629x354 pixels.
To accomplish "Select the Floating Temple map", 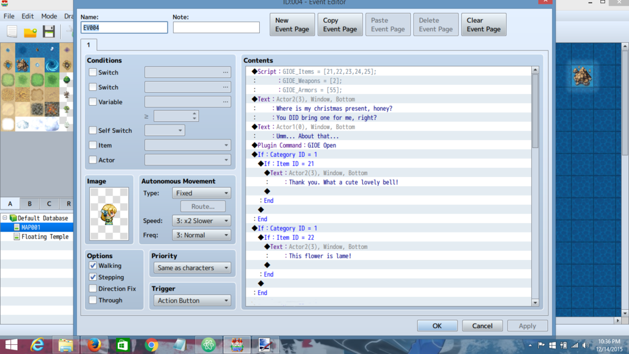I will pyautogui.click(x=45, y=237).
